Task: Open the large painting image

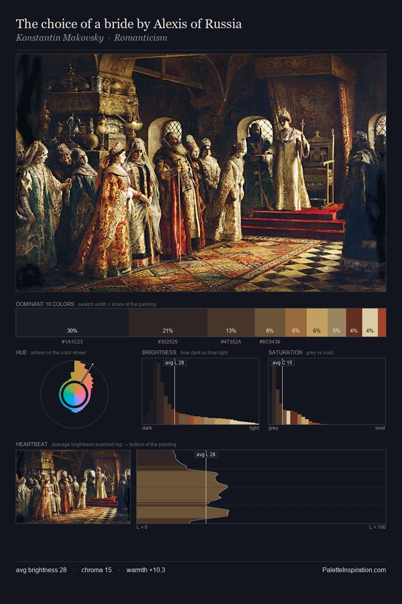Action: 201,172
